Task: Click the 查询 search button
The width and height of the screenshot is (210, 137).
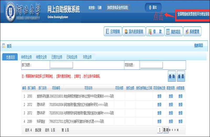Action: coord(172,76)
